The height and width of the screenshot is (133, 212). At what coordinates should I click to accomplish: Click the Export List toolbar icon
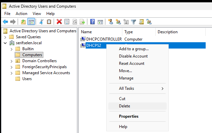pos(82,22)
